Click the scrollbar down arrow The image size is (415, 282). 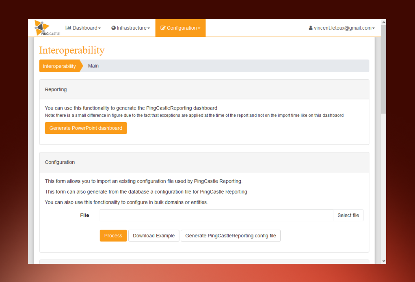[x=384, y=261]
